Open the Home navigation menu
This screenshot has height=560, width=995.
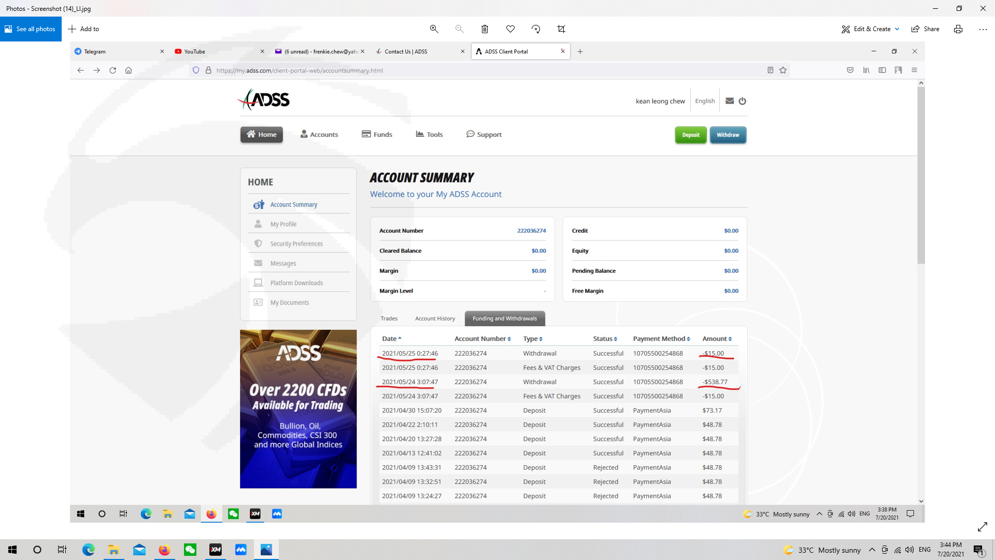point(262,135)
